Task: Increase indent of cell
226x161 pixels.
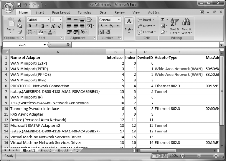Action: point(76,32)
